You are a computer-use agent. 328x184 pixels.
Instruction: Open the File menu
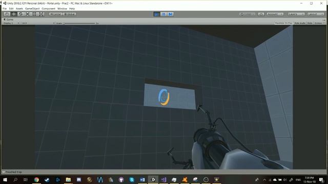point(5,9)
